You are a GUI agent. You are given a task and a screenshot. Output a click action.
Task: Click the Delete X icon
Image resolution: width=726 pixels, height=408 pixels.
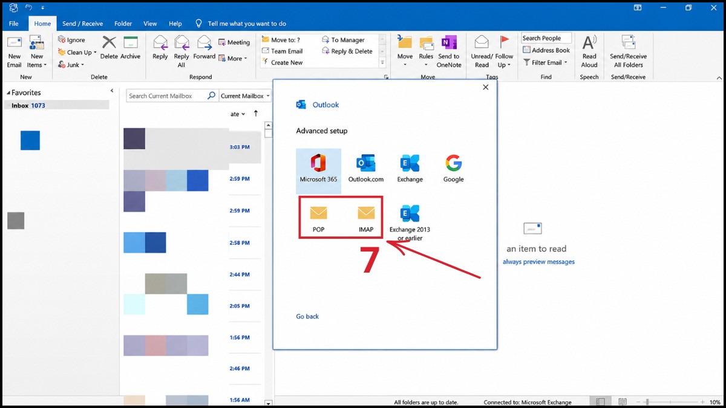click(x=109, y=42)
